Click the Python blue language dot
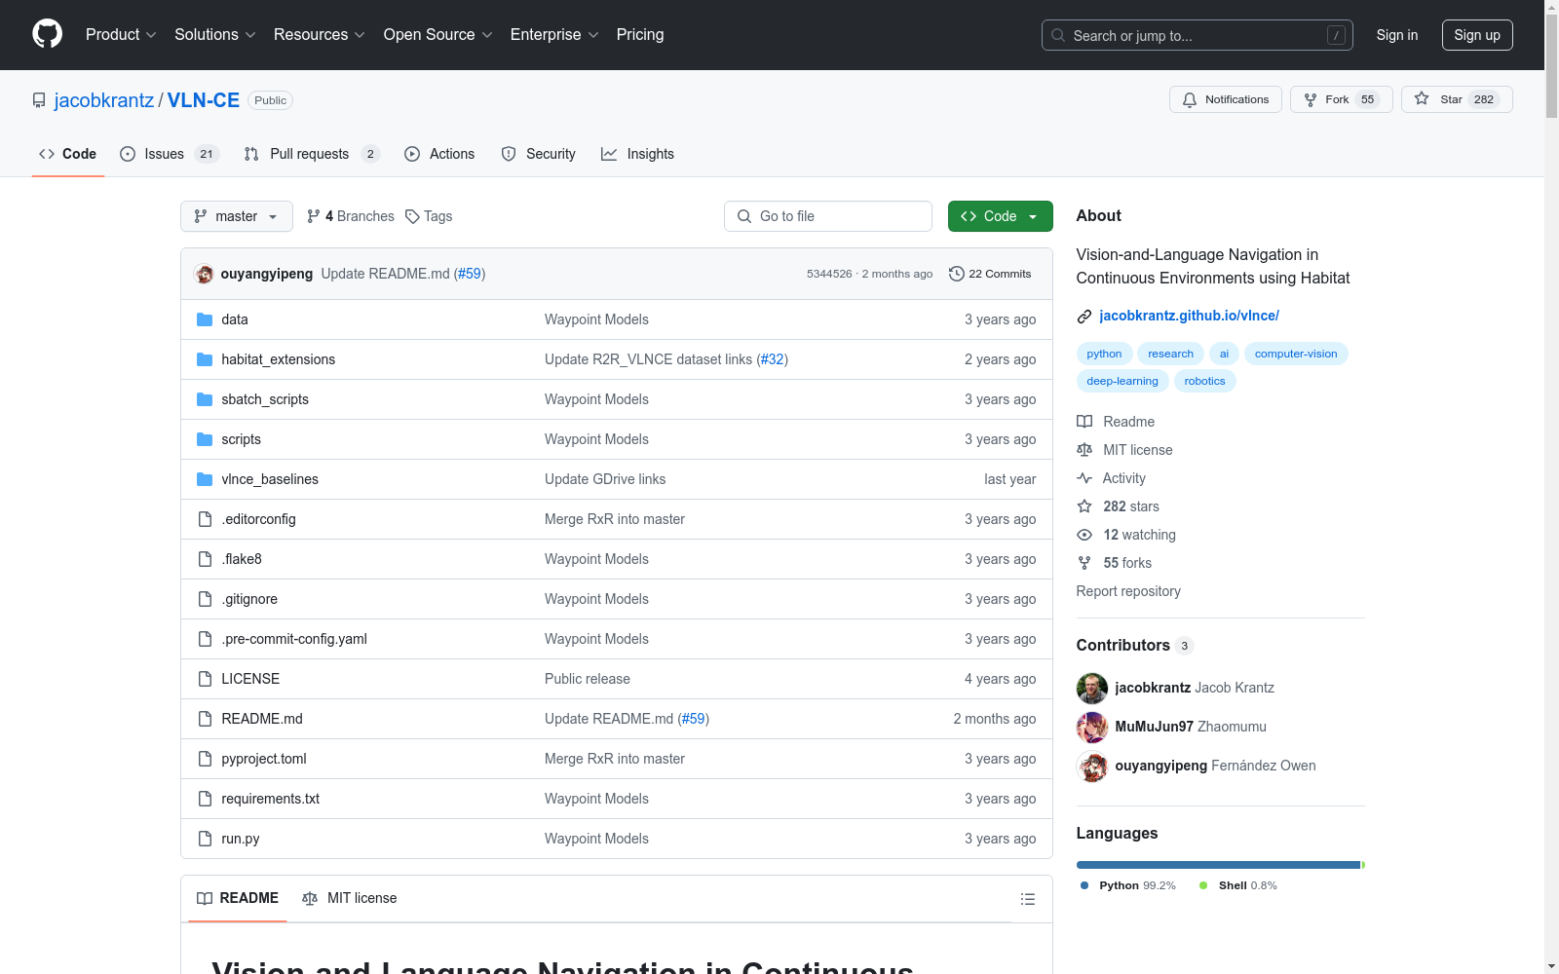The image size is (1559, 974). [1084, 885]
